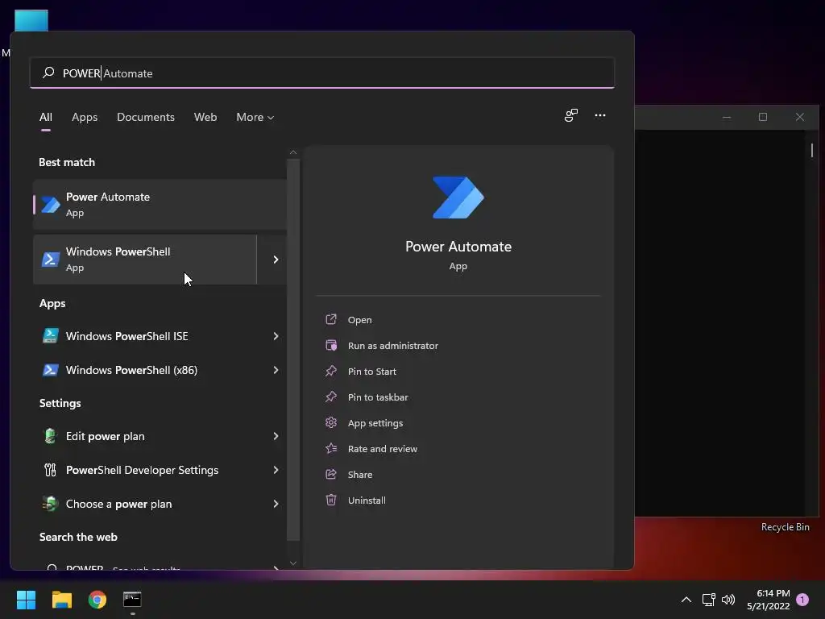The height and width of the screenshot is (619, 825).
Task: Click the results list scroll-up arrow
Action: tap(293, 152)
